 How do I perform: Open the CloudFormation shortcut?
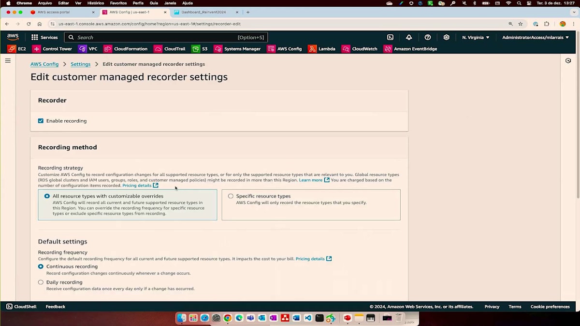coord(126,49)
